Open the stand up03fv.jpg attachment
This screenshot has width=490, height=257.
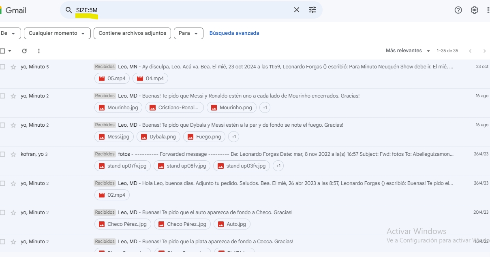(x=242, y=166)
